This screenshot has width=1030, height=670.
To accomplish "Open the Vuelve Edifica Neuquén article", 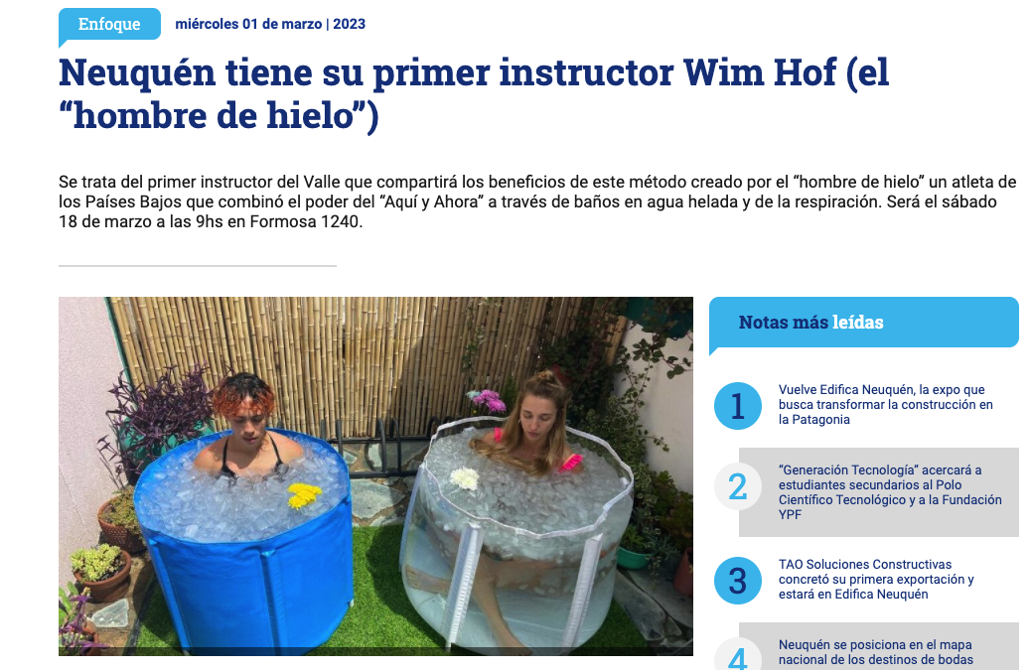I will (886, 404).
